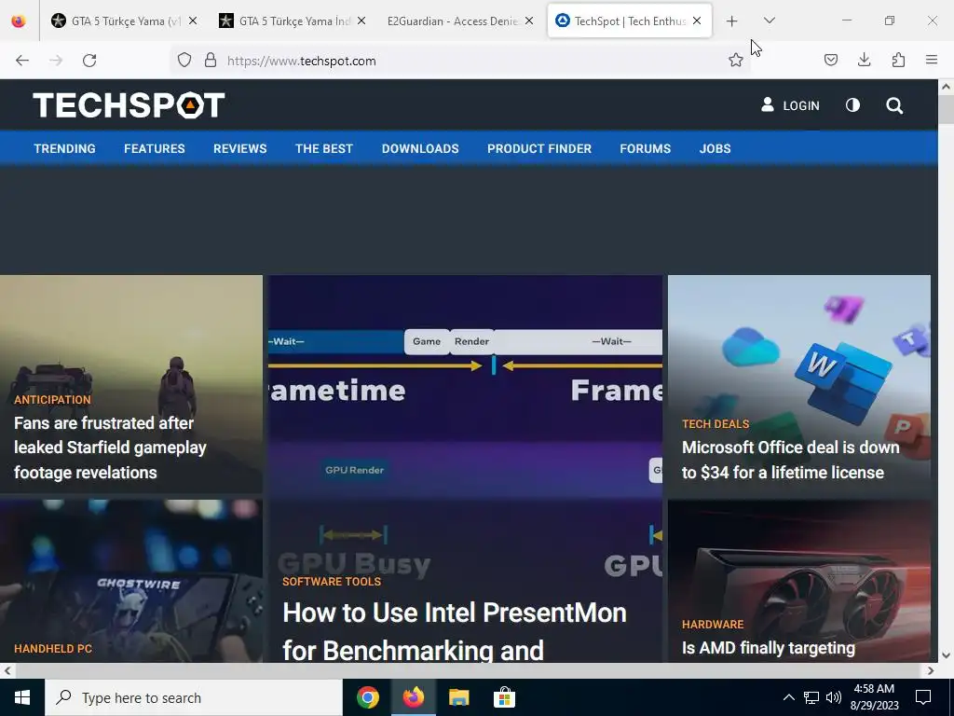Open the Firefox View button in the tab strip
Screen dimensions: 954x716
point(19,21)
